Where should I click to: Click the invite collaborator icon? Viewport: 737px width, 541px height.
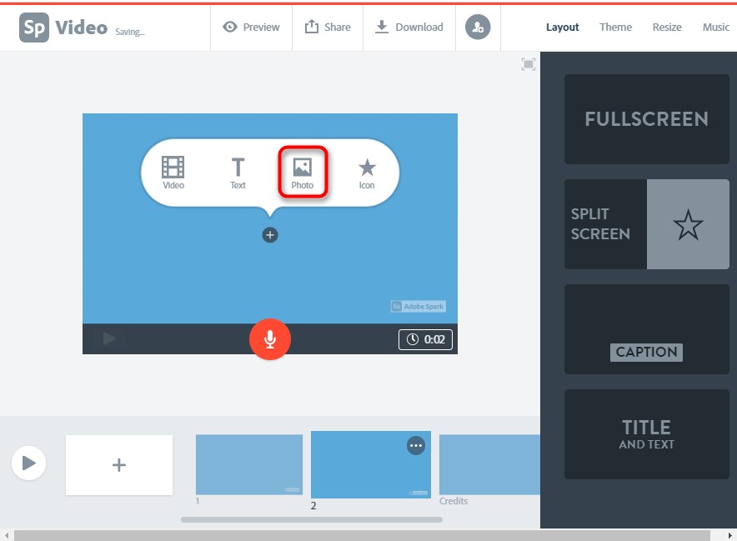[478, 28]
